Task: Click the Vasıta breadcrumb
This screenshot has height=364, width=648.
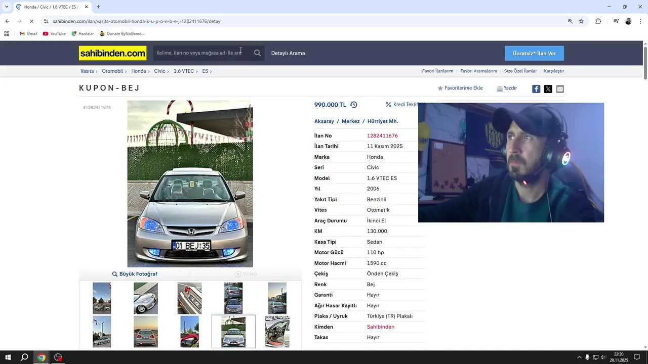Action: point(87,71)
